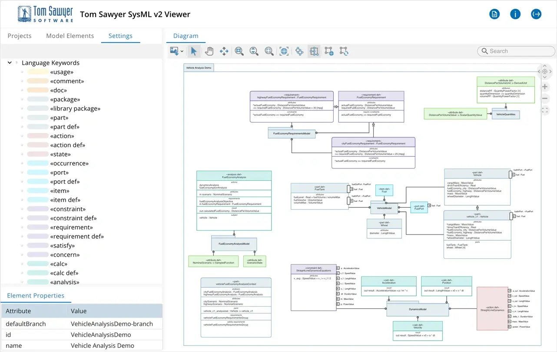Collapse the Language Keywords tree section
Screen dimensions: 557x352
pos(10,62)
